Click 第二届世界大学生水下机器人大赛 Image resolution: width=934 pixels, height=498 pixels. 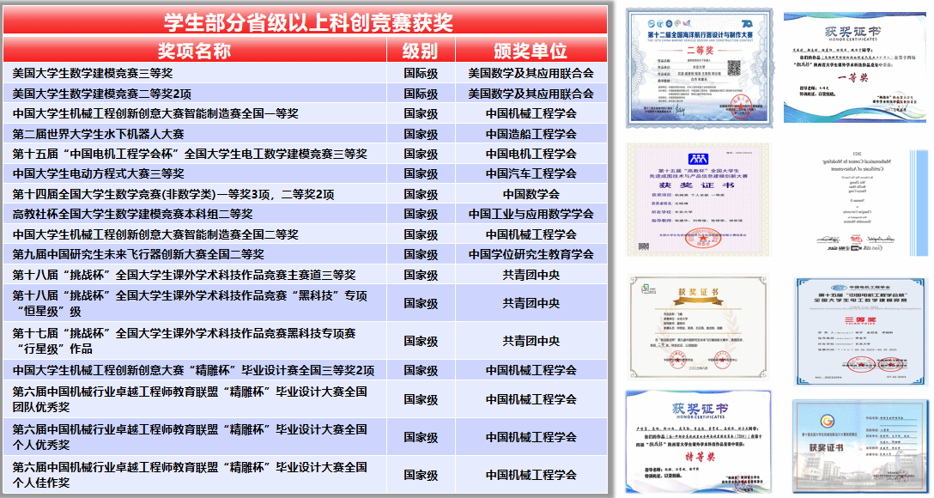[98, 134]
